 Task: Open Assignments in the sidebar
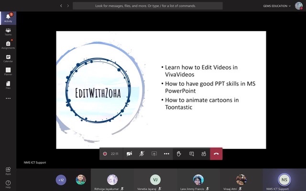coord(8,45)
